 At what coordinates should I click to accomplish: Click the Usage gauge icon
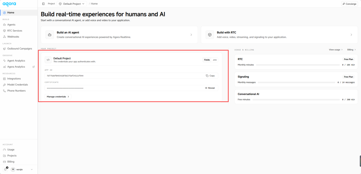[5, 150]
